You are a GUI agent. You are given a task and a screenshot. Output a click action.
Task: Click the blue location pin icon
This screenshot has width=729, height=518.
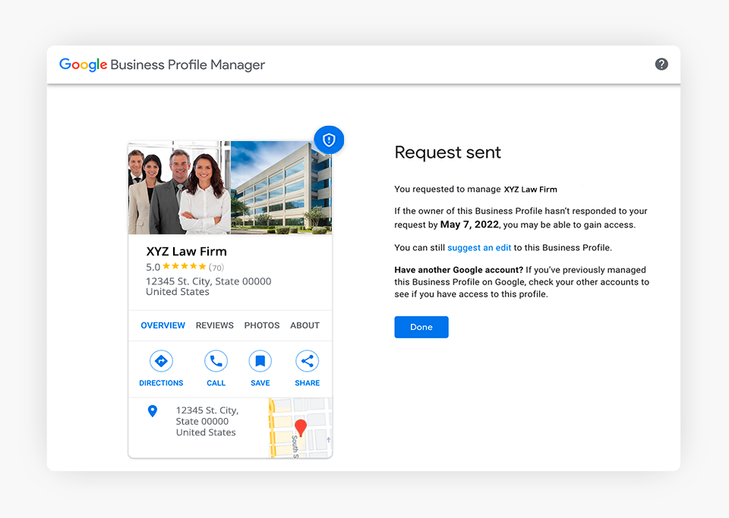pyautogui.click(x=152, y=411)
